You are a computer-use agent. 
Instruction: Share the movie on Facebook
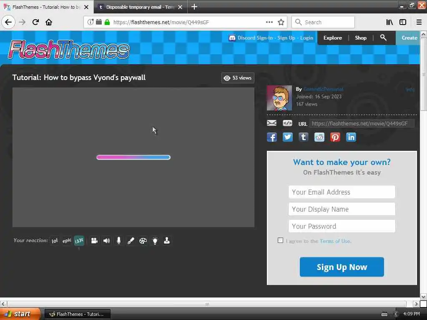272,137
